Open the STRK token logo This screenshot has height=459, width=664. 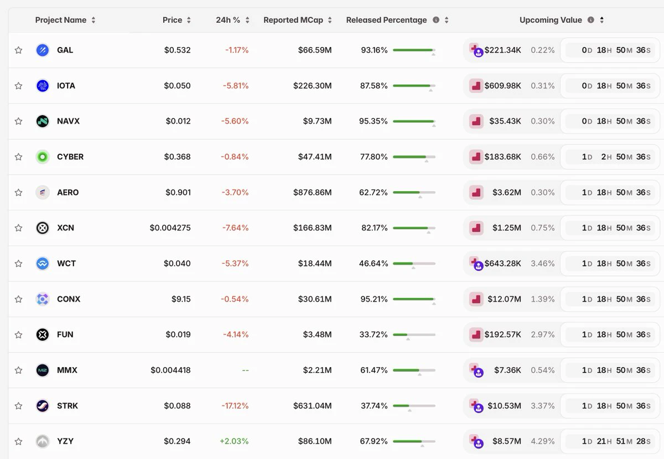coord(43,406)
